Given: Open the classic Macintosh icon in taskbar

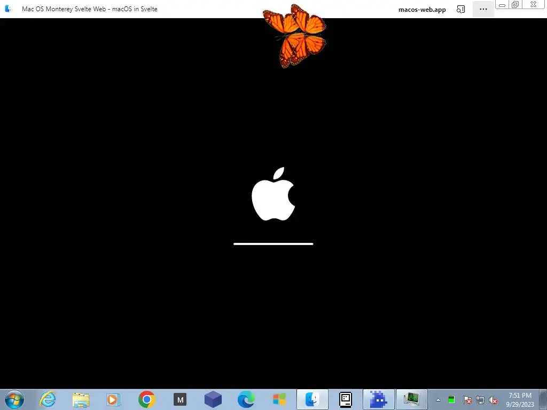Looking at the screenshot, I should click(346, 399).
